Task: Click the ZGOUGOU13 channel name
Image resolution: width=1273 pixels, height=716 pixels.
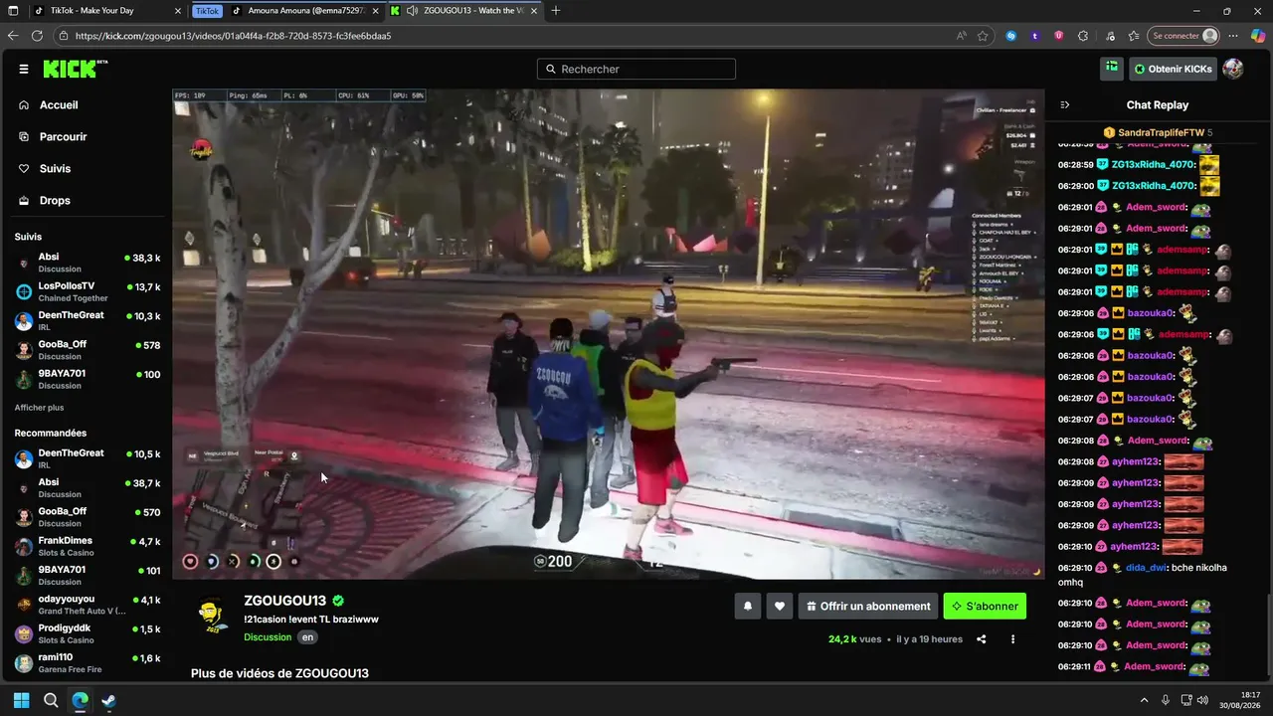Action: click(285, 601)
